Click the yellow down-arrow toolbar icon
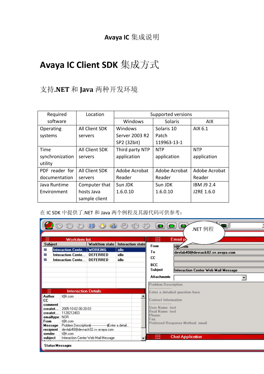The height and width of the screenshot is (374, 264). click(x=103, y=226)
